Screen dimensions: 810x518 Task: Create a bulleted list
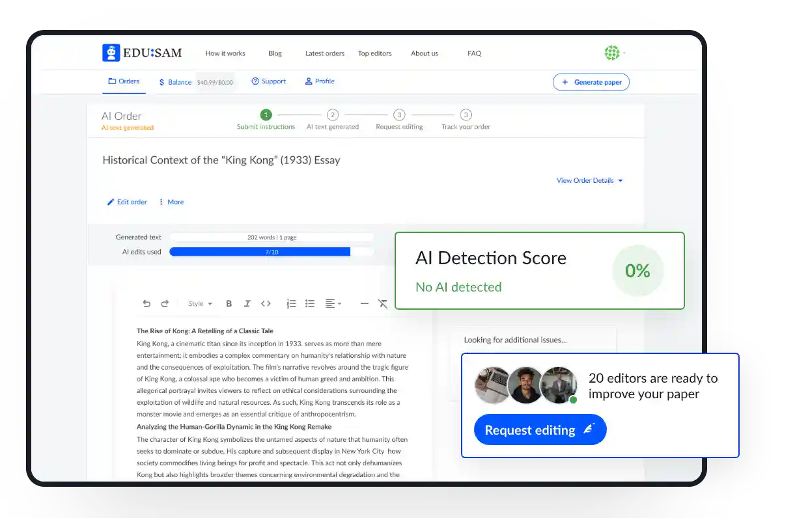pos(310,303)
